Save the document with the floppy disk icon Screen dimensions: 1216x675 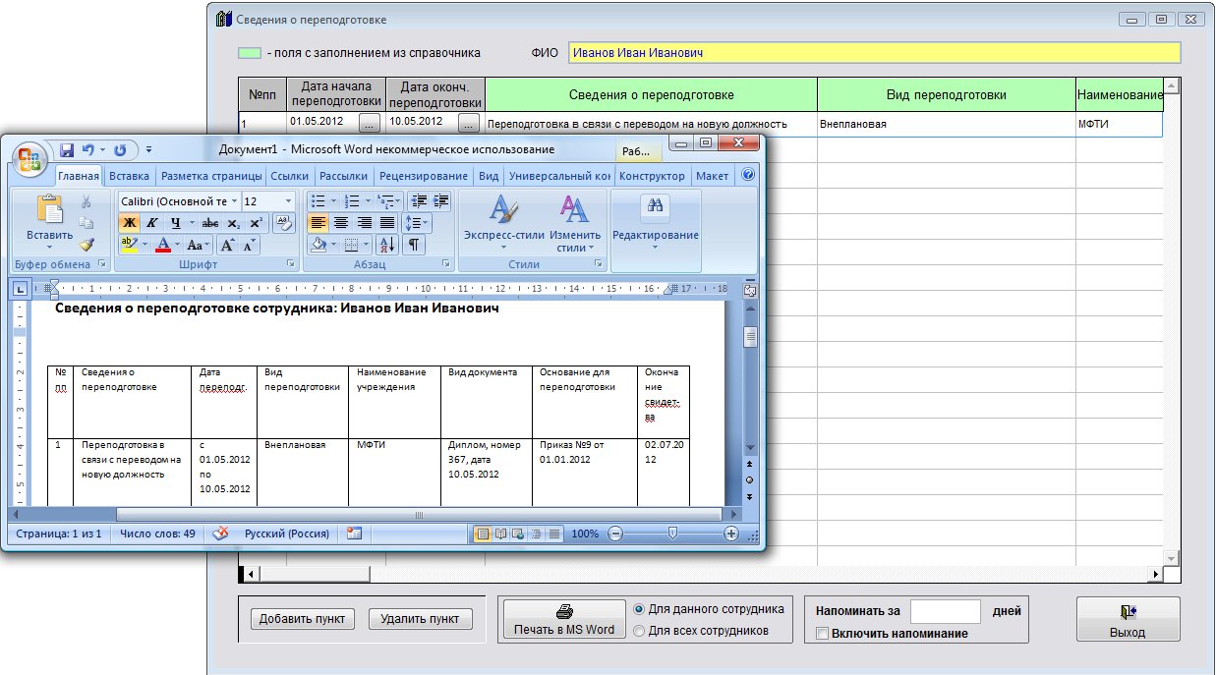[67, 150]
